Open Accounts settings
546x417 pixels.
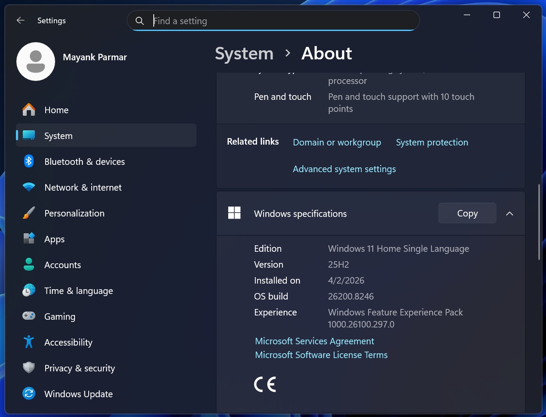click(106, 265)
